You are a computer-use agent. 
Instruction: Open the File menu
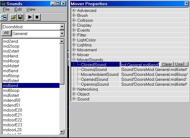click(x=6, y=10)
